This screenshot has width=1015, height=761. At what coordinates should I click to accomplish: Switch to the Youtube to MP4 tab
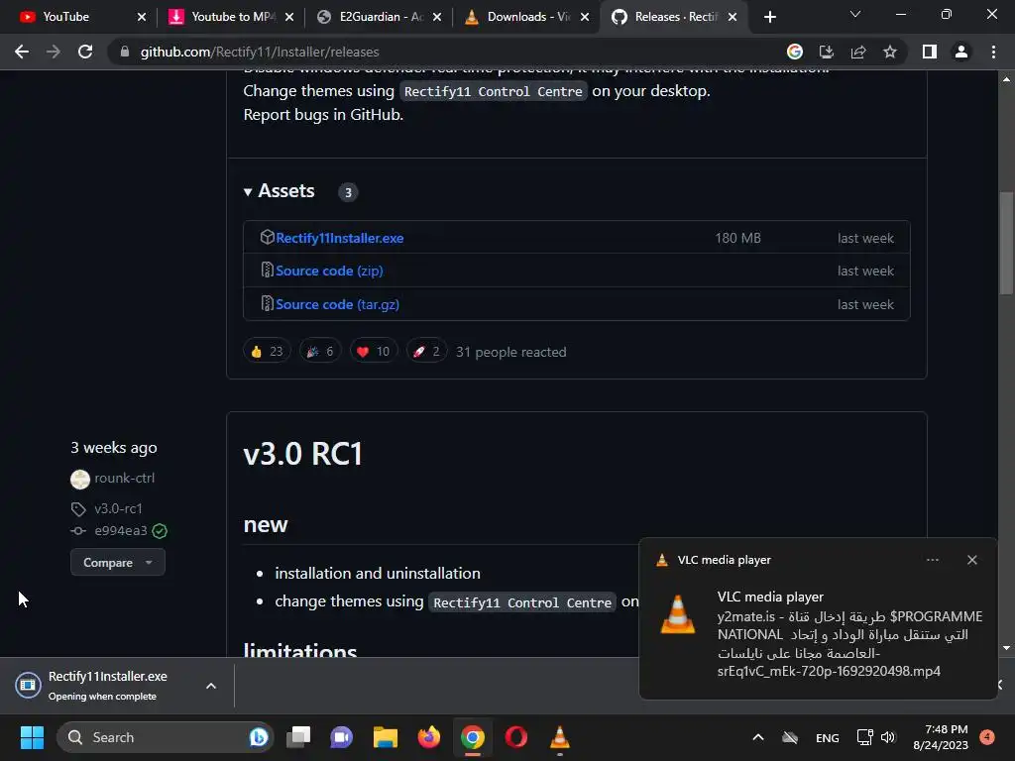231,17
